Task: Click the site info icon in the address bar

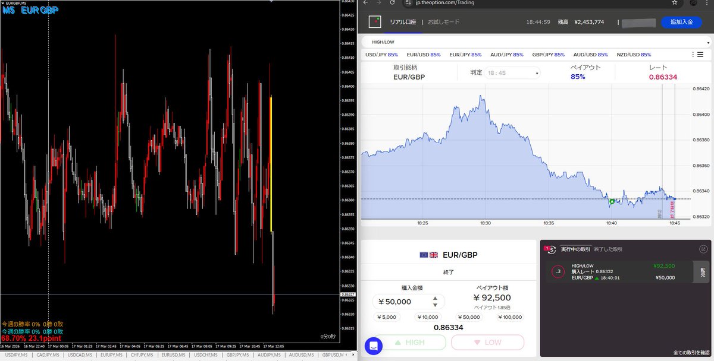Action: (x=408, y=3)
